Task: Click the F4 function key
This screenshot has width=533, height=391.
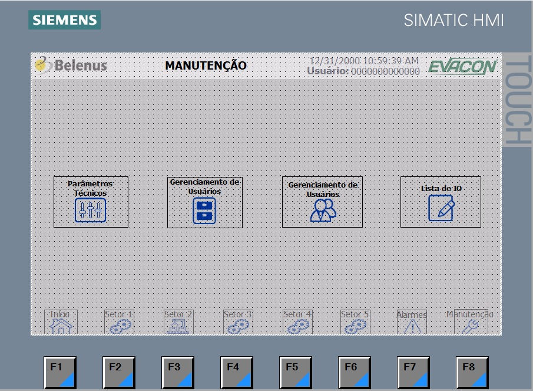Action: pyautogui.click(x=237, y=372)
